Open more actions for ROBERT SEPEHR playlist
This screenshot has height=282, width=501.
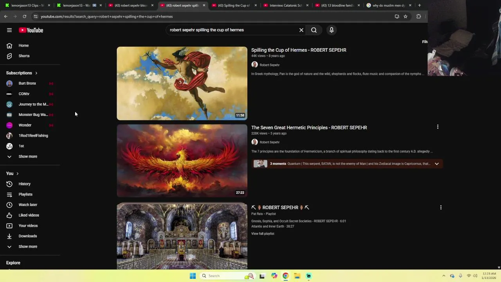pos(441,208)
